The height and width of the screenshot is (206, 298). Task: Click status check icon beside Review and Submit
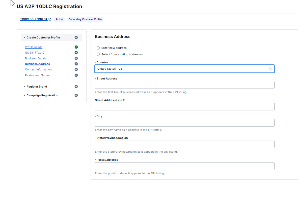pyautogui.click(x=76, y=75)
